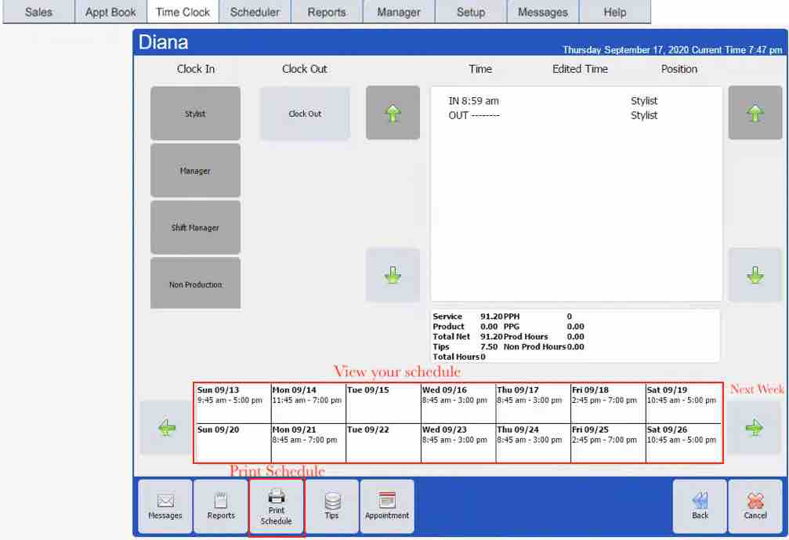Open Tips coin stack icon
The image size is (789, 540).
332,506
